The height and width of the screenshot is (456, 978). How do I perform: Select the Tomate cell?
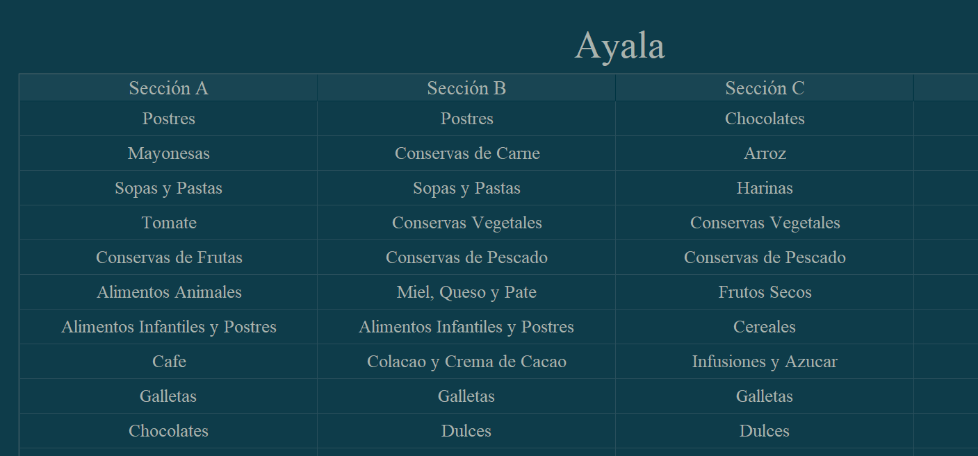pyautogui.click(x=168, y=223)
